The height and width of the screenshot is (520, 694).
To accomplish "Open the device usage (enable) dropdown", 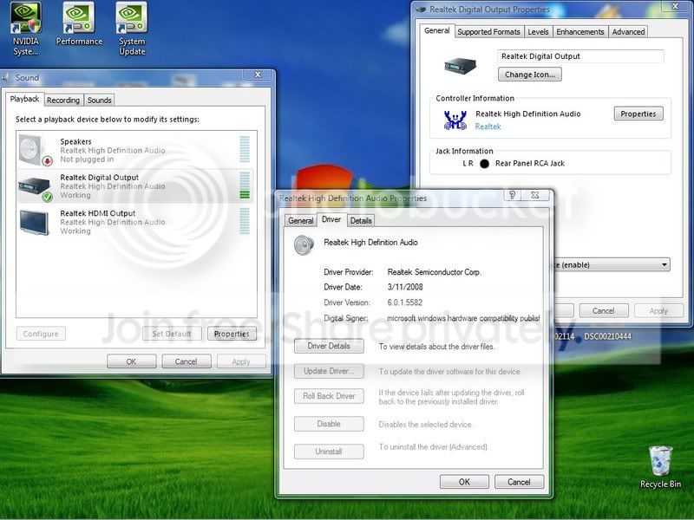I will (x=612, y=264).
